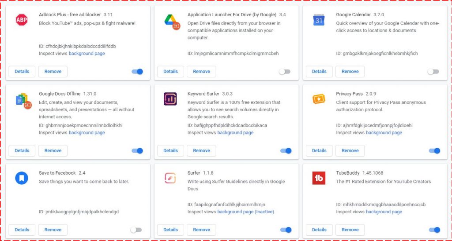Click the Google Calendar icon
Viewport: 452px width, 241px height.
(319, 20)
